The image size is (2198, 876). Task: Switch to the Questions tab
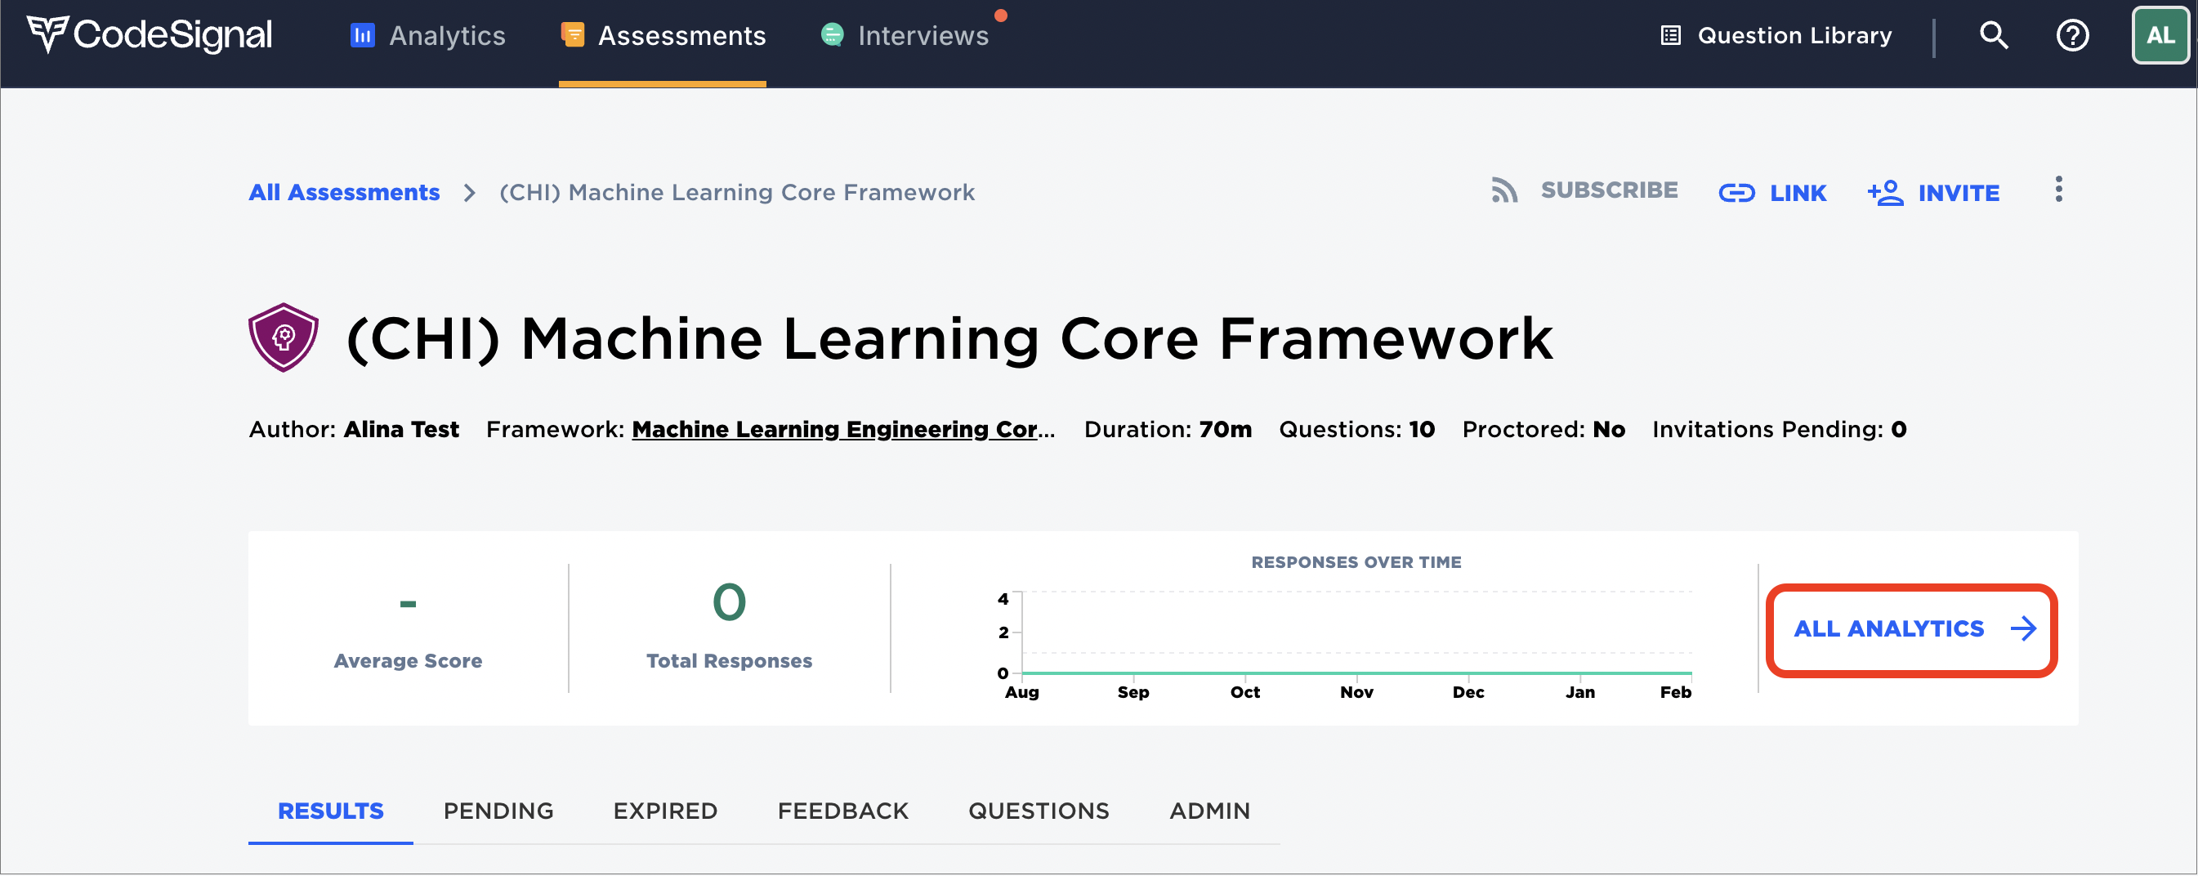(x=1039, y=811)
